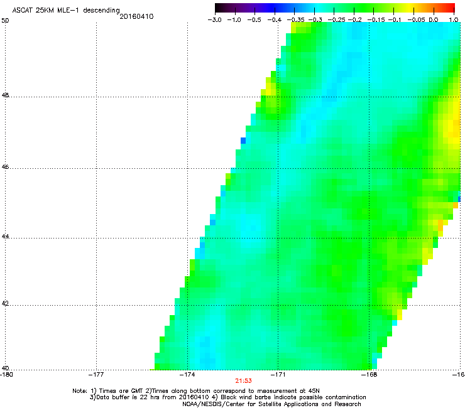Click latitude axis label 42
Image resolution: width=465 pixels, height=408 pixels.
(x=5, y=304)
